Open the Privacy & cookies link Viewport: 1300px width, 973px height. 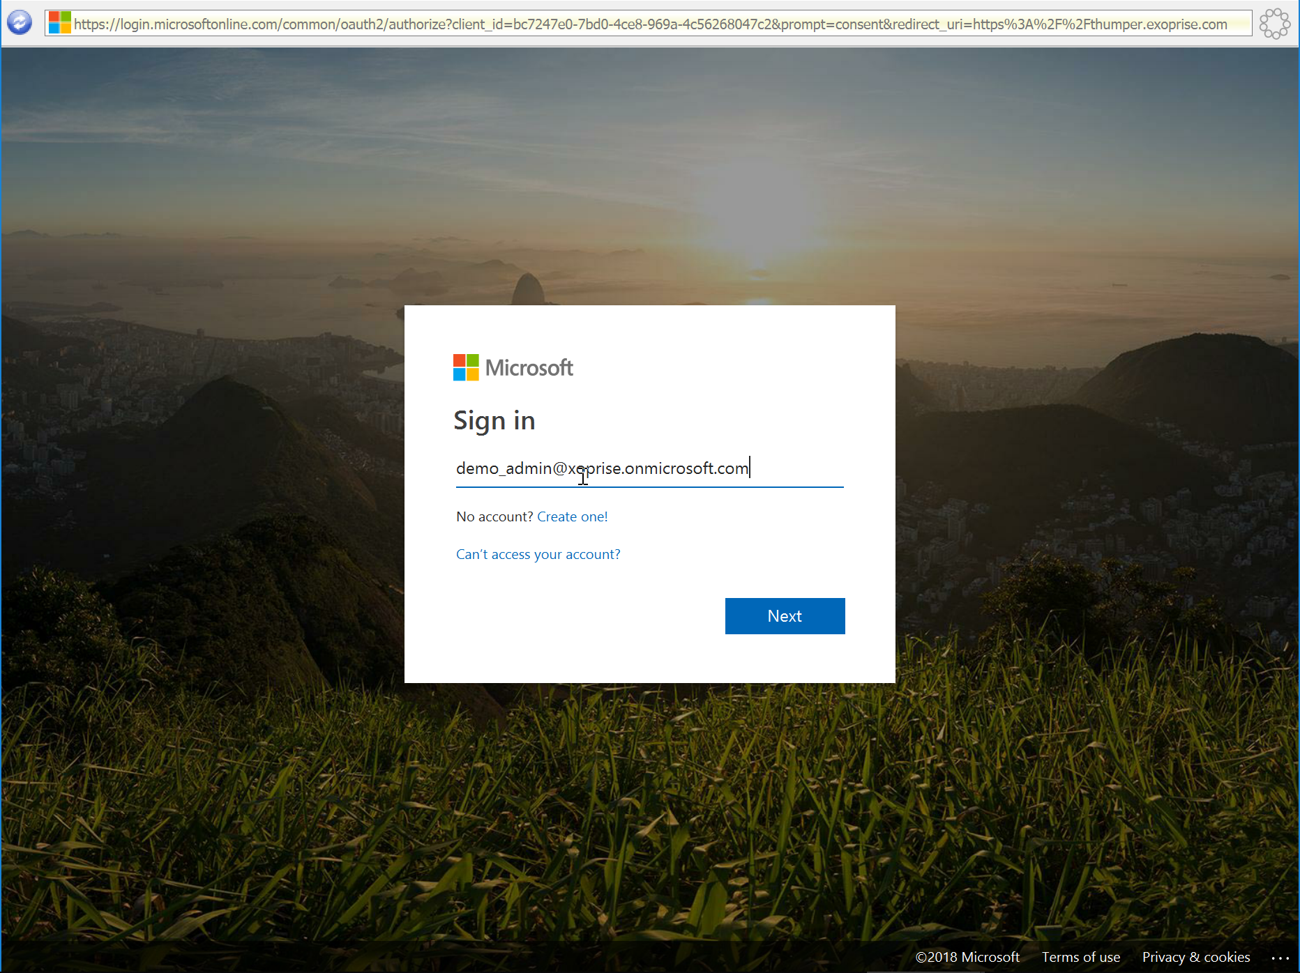click(x=1196, y=957)
